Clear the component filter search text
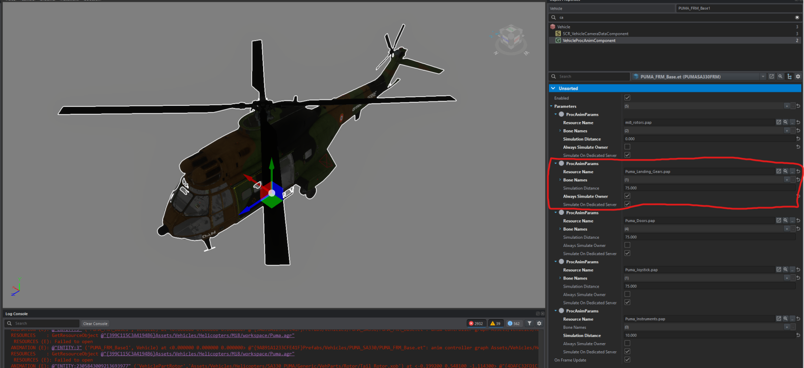804x368 pixels. pyautogui.click(x=797, y=17)
